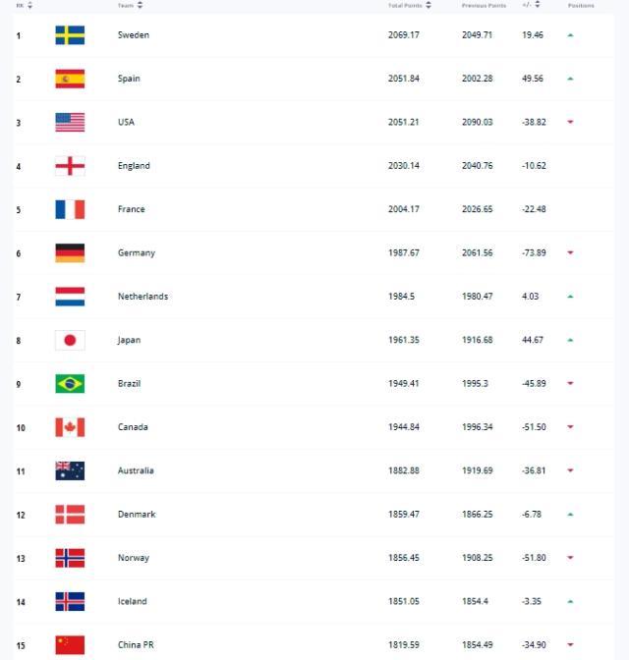
Task: Open the England team link
Action: point(134,166)
